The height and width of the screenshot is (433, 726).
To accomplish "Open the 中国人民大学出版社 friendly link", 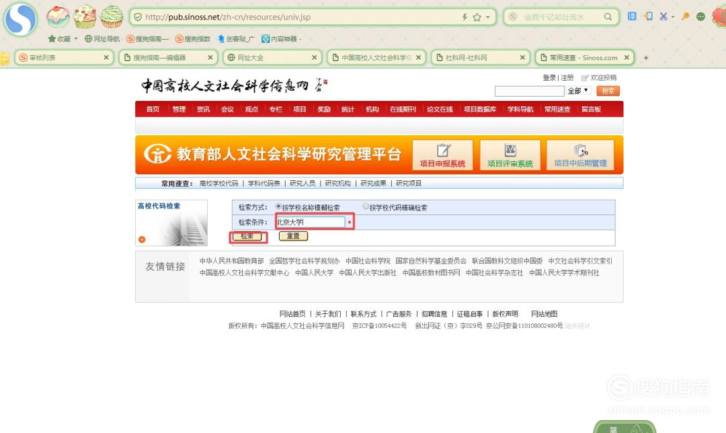I will (x=368, y=273).
